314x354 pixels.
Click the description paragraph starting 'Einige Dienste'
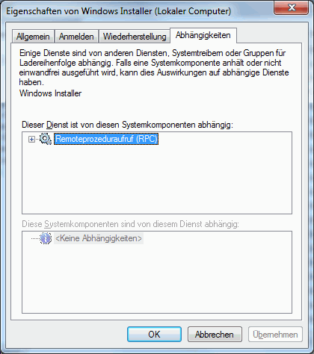154,67
